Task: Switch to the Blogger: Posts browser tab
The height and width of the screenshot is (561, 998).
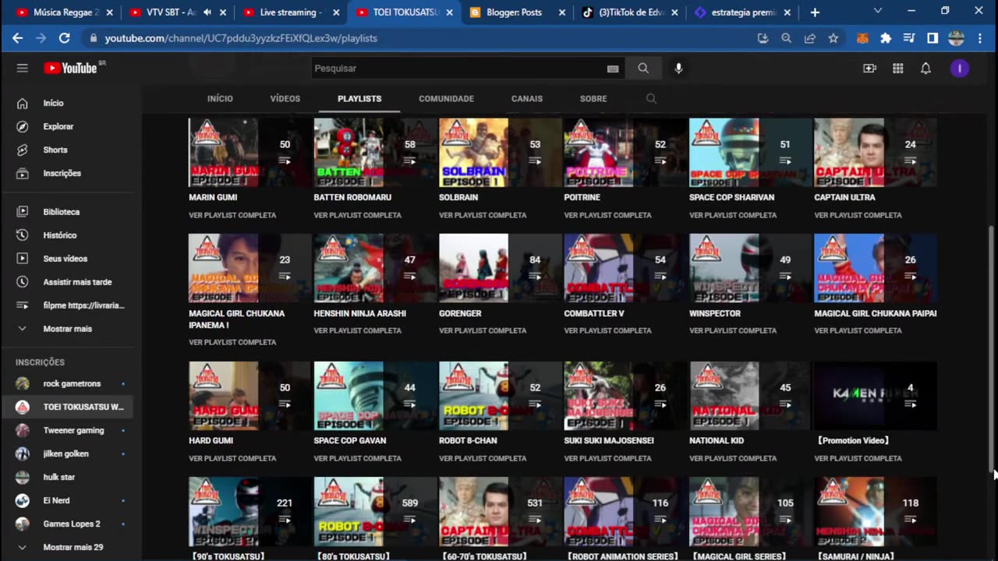Action: [516, 12]
